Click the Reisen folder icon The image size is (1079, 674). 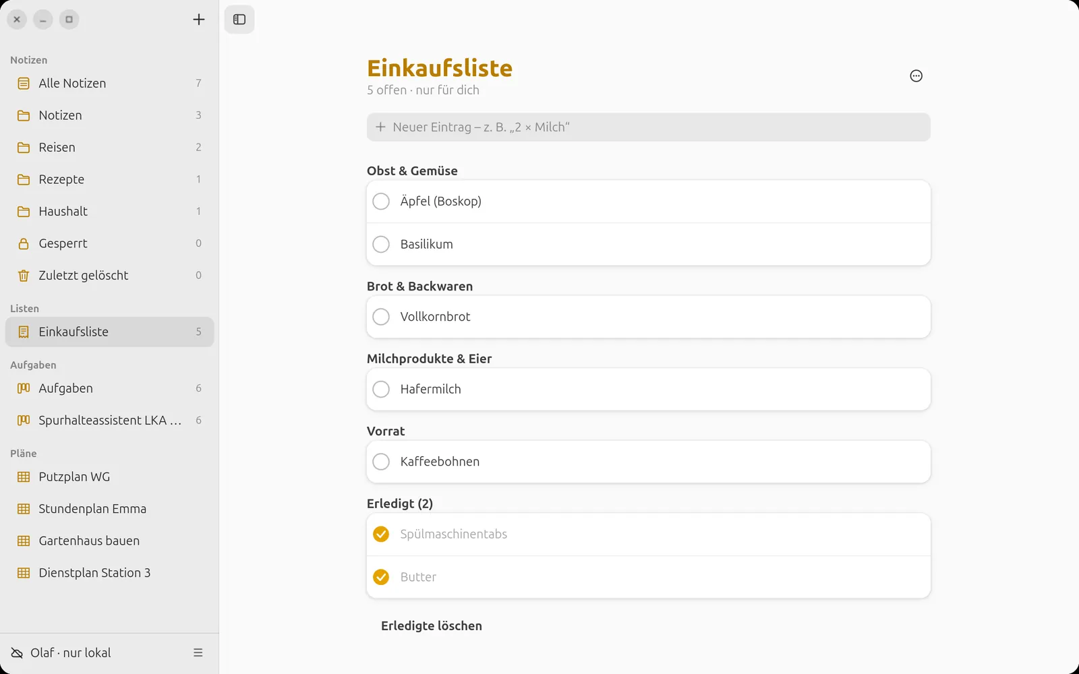[24, 148]
